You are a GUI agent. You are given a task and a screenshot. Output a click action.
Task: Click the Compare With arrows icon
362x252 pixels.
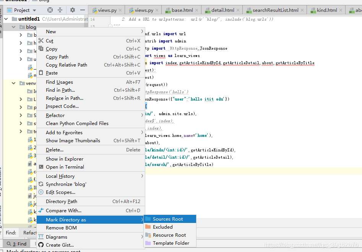pyautogui.click(x=41, y=210)
